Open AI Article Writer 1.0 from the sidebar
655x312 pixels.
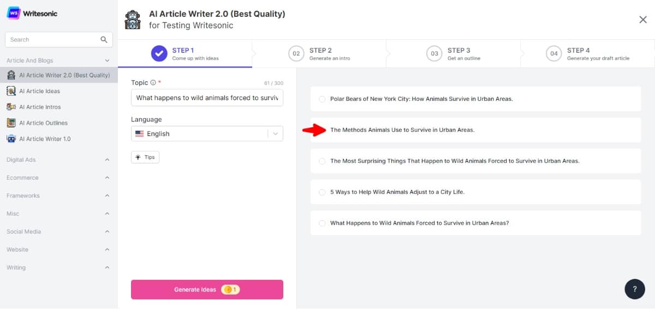[x=44, y=139]
